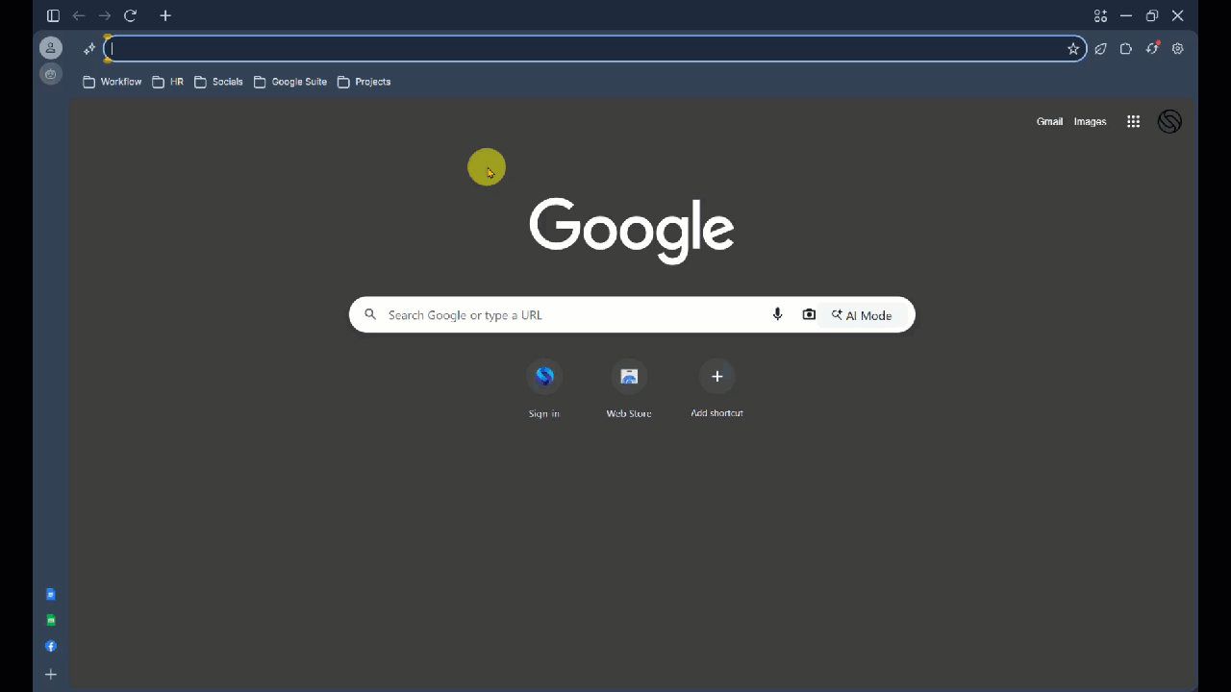Click the magnifier icon in search box
Image resolution: width=1231 pixels, height=692 pixels.
coord(370,314)
